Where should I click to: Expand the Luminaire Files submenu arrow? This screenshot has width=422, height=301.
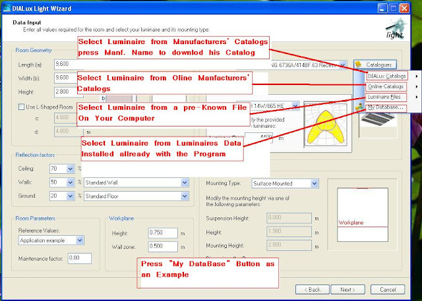(x=417, y=97)
